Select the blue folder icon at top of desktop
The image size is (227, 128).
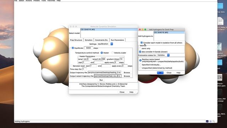(221, 6)
